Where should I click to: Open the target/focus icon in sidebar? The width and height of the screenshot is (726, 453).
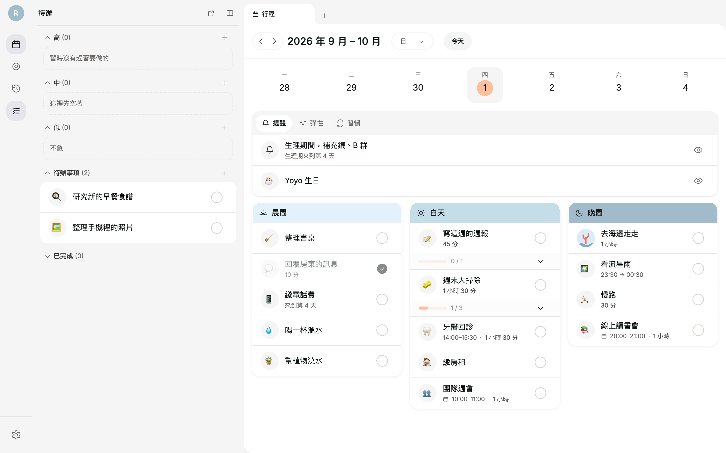16,66
